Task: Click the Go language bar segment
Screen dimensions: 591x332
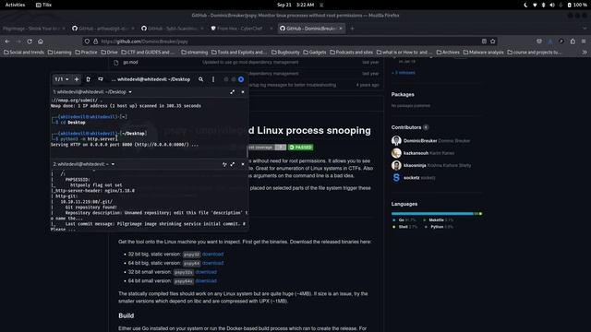Action: pyautogui.click(x=432, y=213)
